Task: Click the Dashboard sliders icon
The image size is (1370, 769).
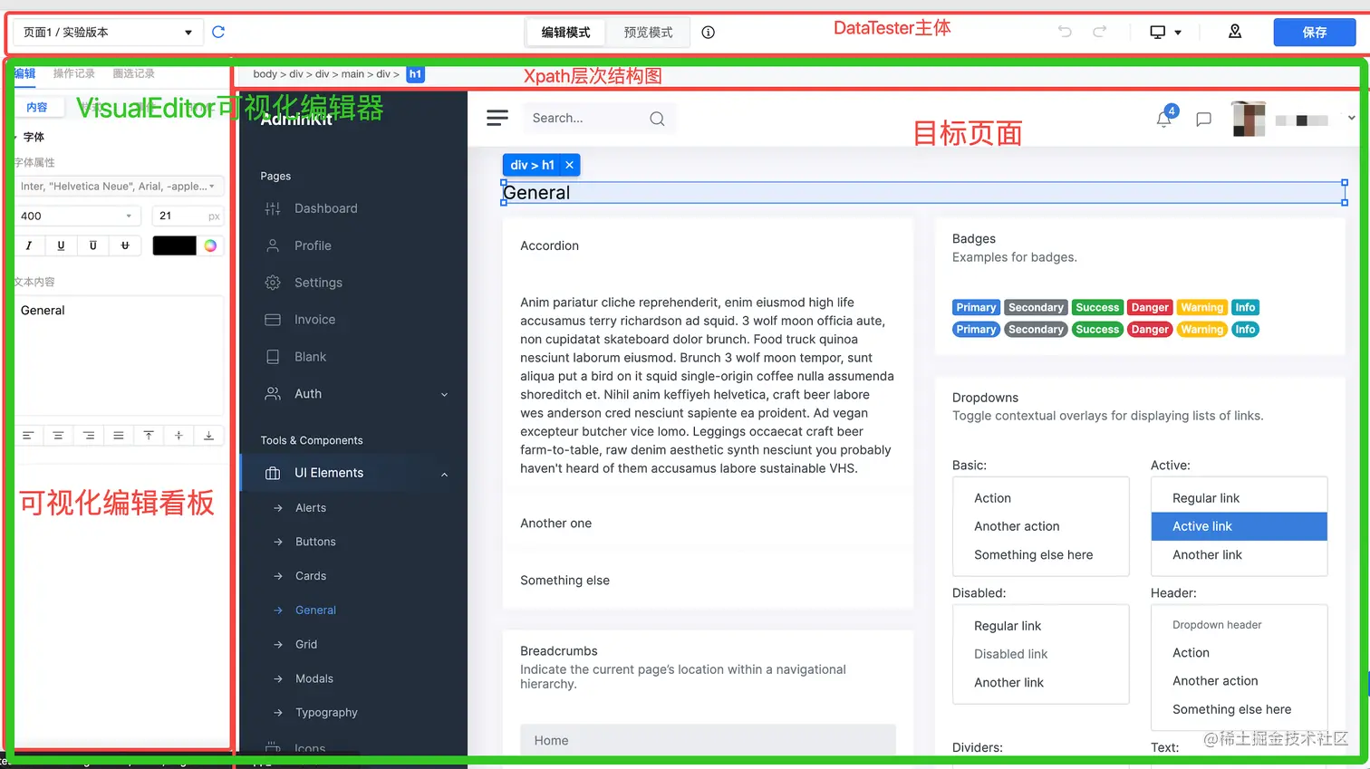Action: tap(273, 208)
